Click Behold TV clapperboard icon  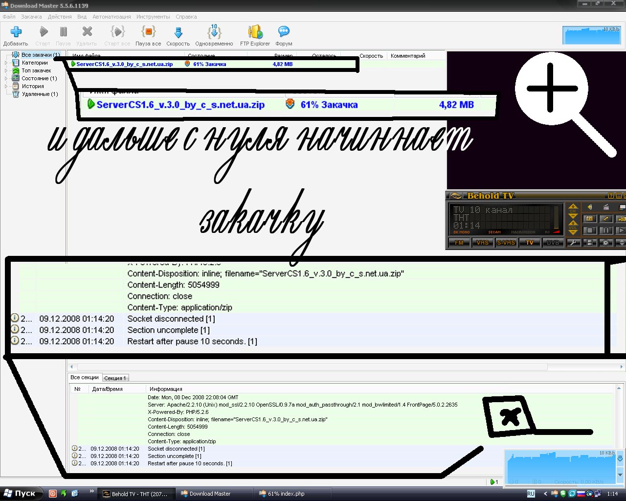(x=606, y=207)
